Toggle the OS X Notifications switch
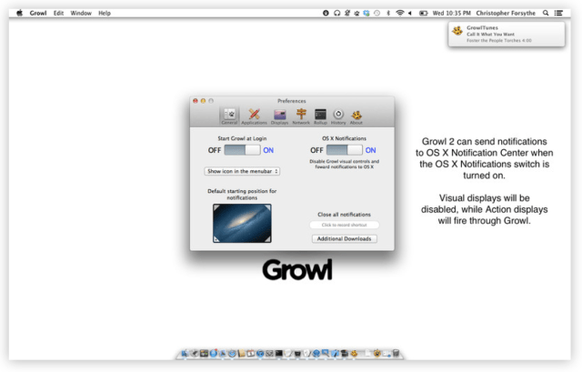 click(345, 150)
